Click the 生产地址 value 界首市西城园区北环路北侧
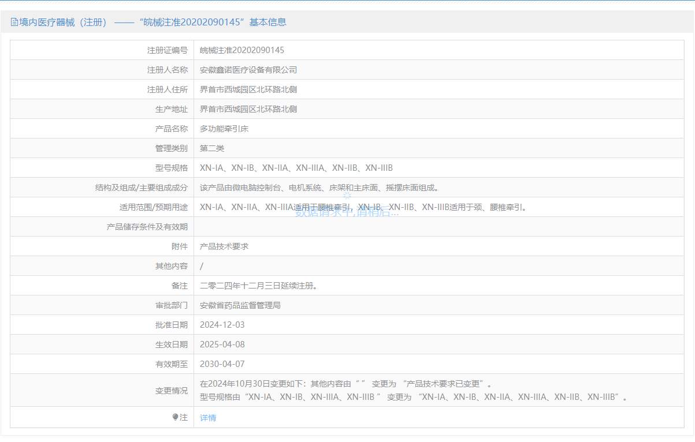The height and width of the screenshot is (442, 695). (248, 109)
